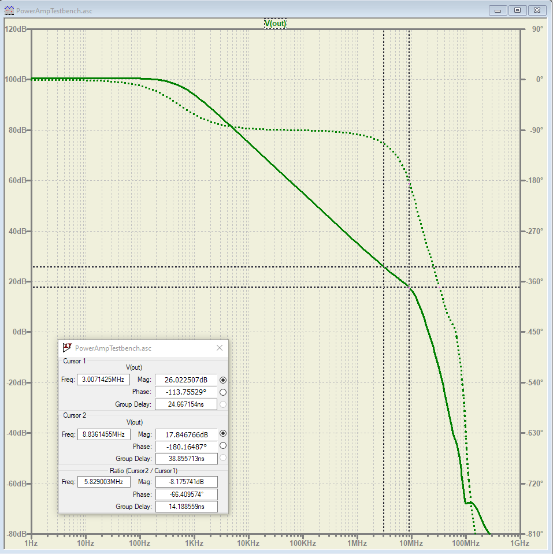Click Ratio Mag field -8.175741dB
Viewport: 553px width, 554px height.
point(186,482)
